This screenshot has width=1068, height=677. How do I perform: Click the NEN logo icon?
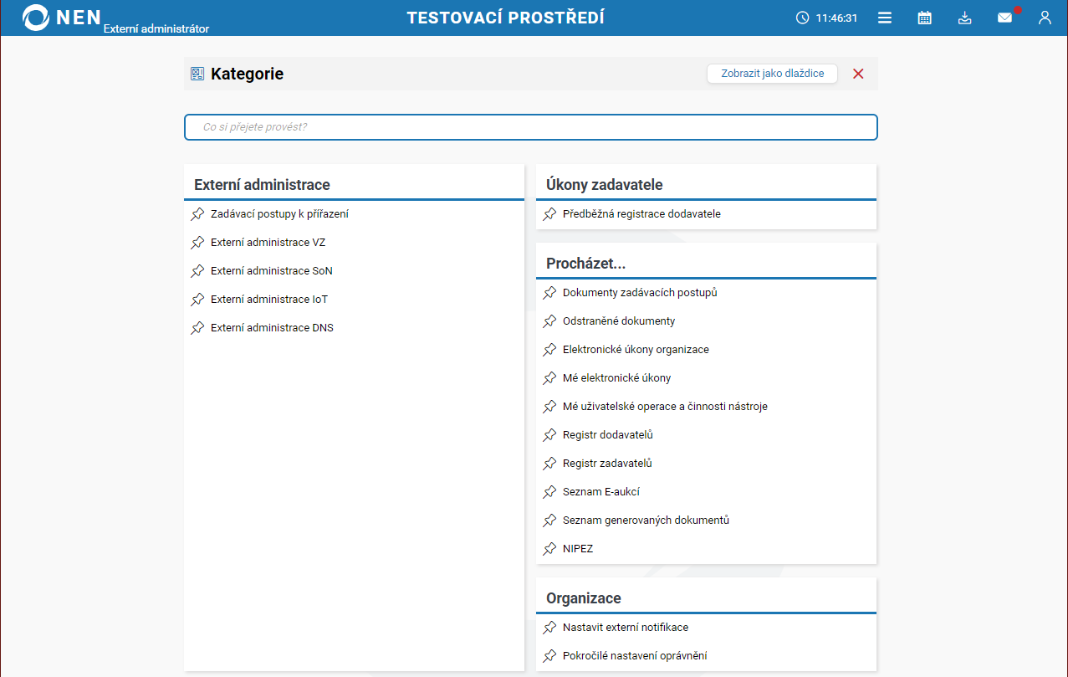point(37,18)
